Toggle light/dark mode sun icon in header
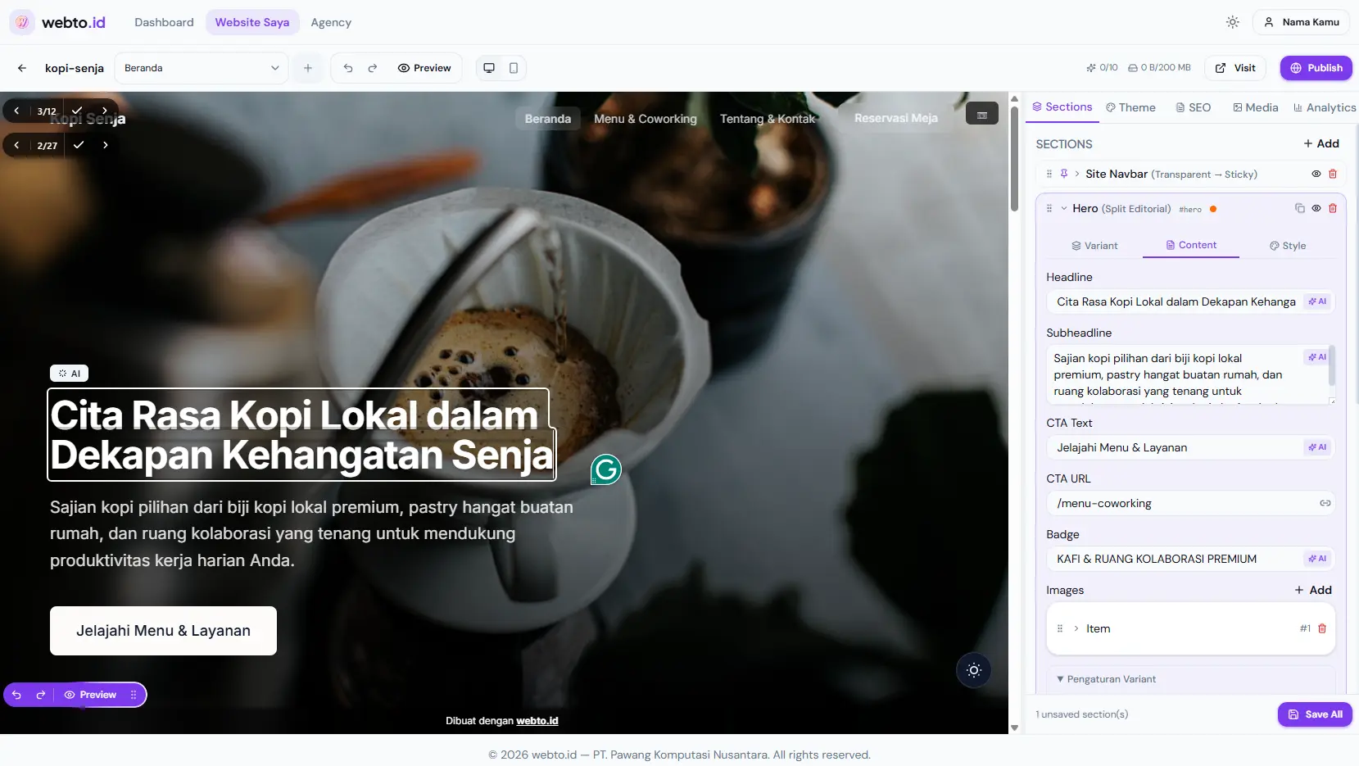The image size is (1359, 766). pyautogui.click(x=1233, y=22)
